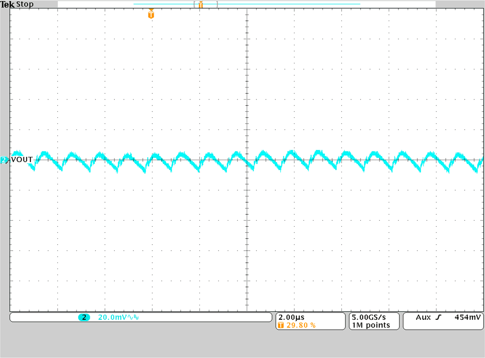Screen dimensions: 485x358
Task: Open the 454mV trigger level readout
Action: tap(468, 317)
